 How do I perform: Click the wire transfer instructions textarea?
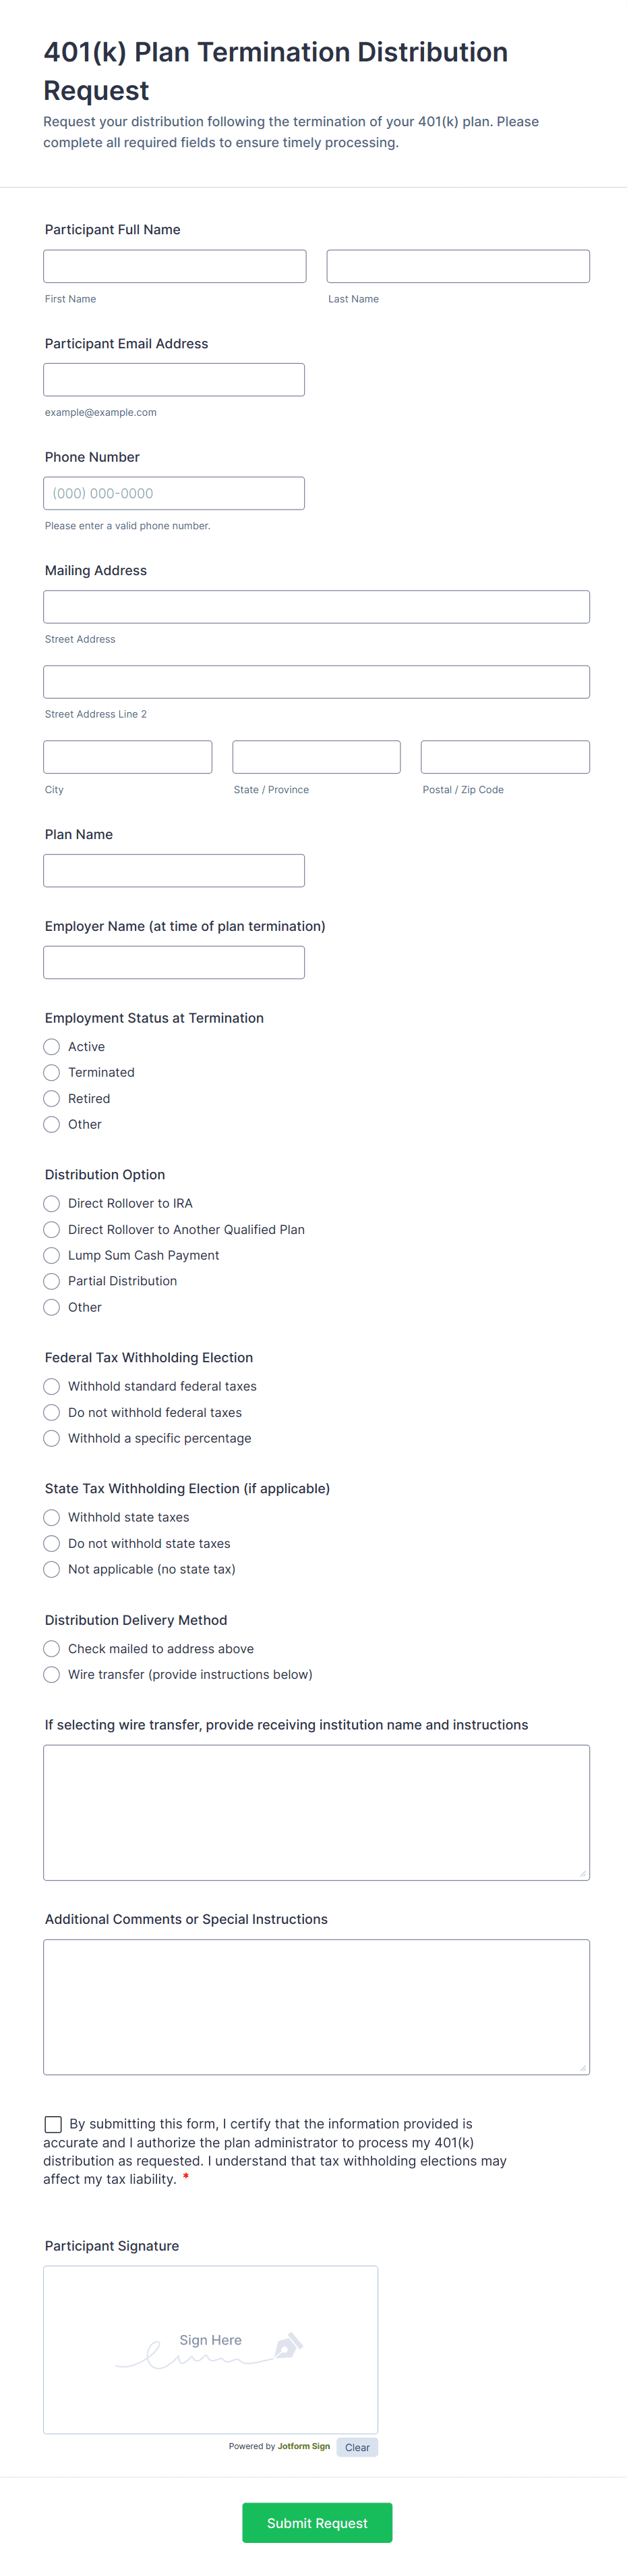tap(316, 1812)
